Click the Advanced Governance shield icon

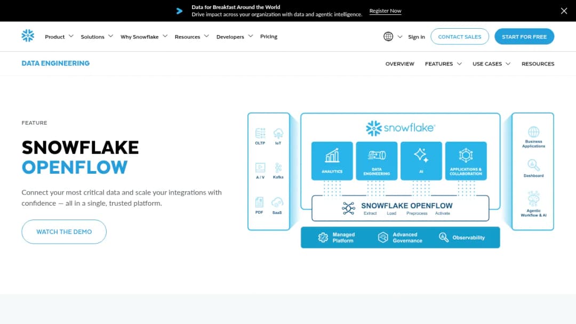tap(383, 237)
